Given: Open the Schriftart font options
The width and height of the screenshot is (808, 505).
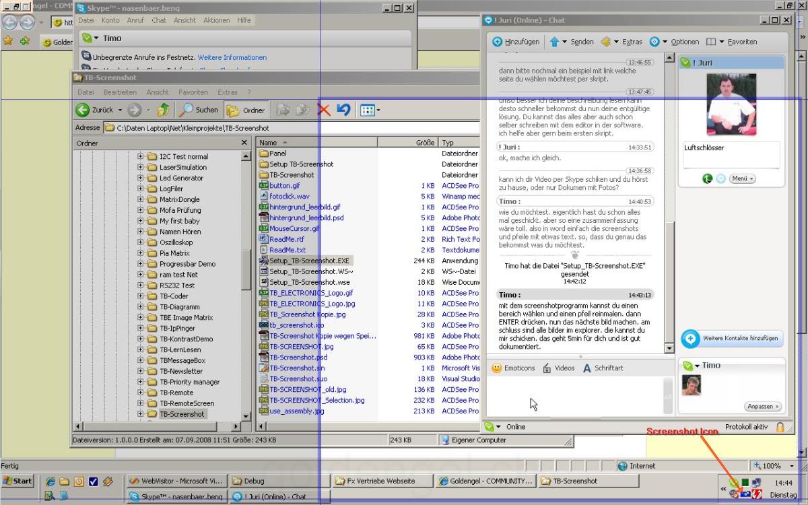Looking at the screenshot, I should click(x=603, y=368).
